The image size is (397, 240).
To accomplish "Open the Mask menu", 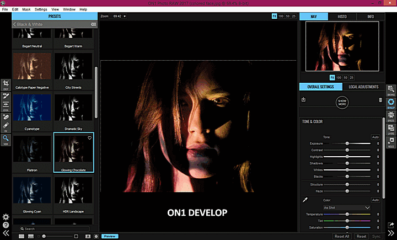I will (26, 9).
